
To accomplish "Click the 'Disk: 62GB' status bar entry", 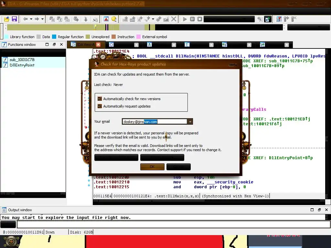I will pos(81,232).
